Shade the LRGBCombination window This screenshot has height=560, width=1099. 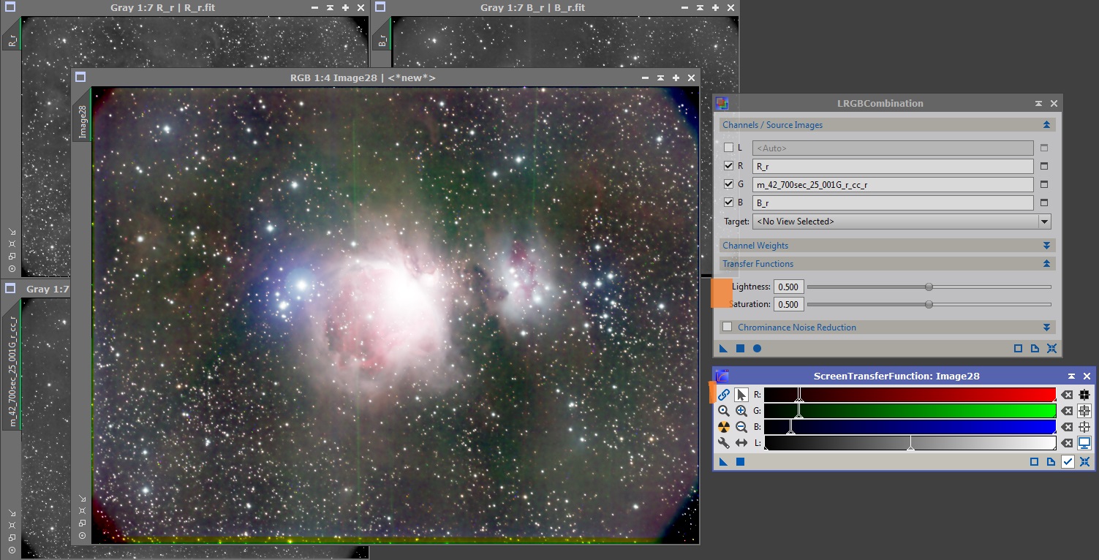point(1038,104)
